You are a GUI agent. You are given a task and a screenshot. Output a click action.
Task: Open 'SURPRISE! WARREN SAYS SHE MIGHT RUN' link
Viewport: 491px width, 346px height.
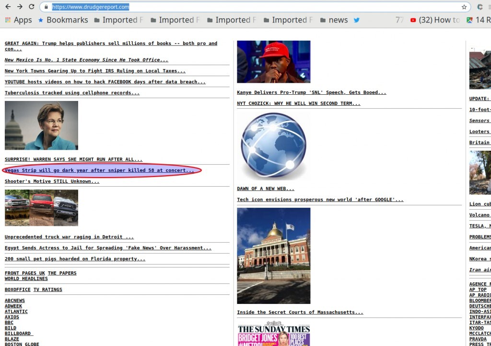point(73,159)
